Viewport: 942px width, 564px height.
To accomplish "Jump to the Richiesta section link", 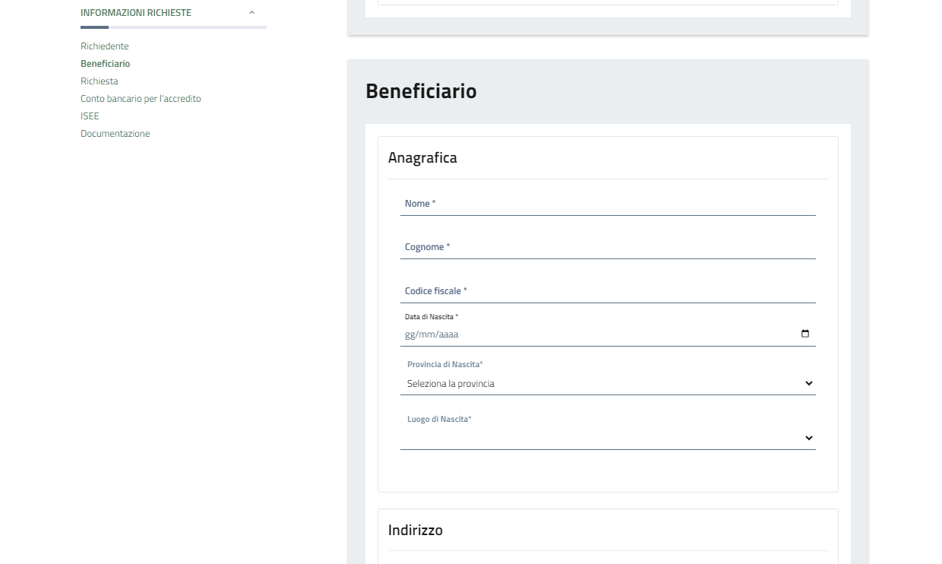I will click(x=100, y=81).
